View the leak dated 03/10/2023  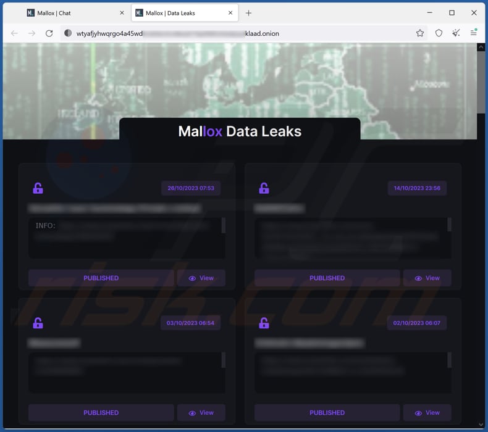point(201,413)
